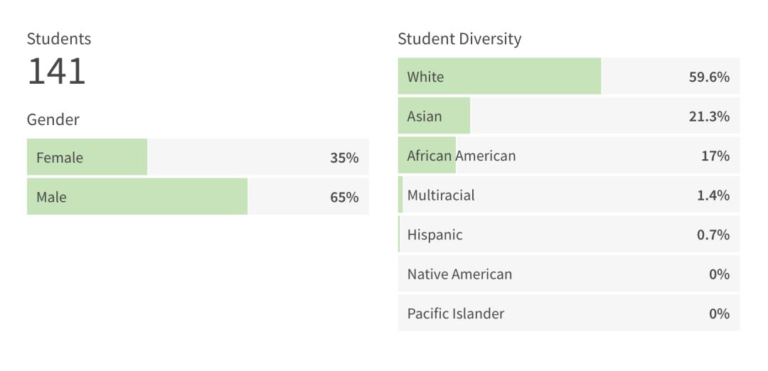Select the Male label in Gender
Screen dimensions: 768x371
pos(51,198)
